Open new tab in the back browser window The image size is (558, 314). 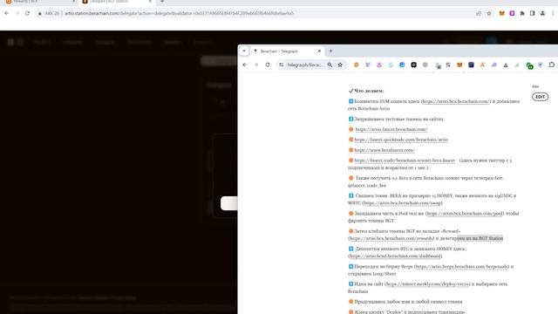point(162,2)
